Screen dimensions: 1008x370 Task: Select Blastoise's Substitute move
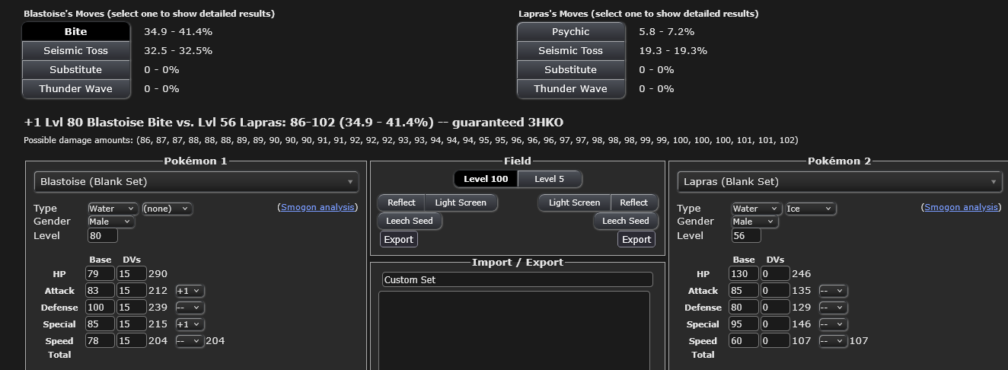pos(76,69)
